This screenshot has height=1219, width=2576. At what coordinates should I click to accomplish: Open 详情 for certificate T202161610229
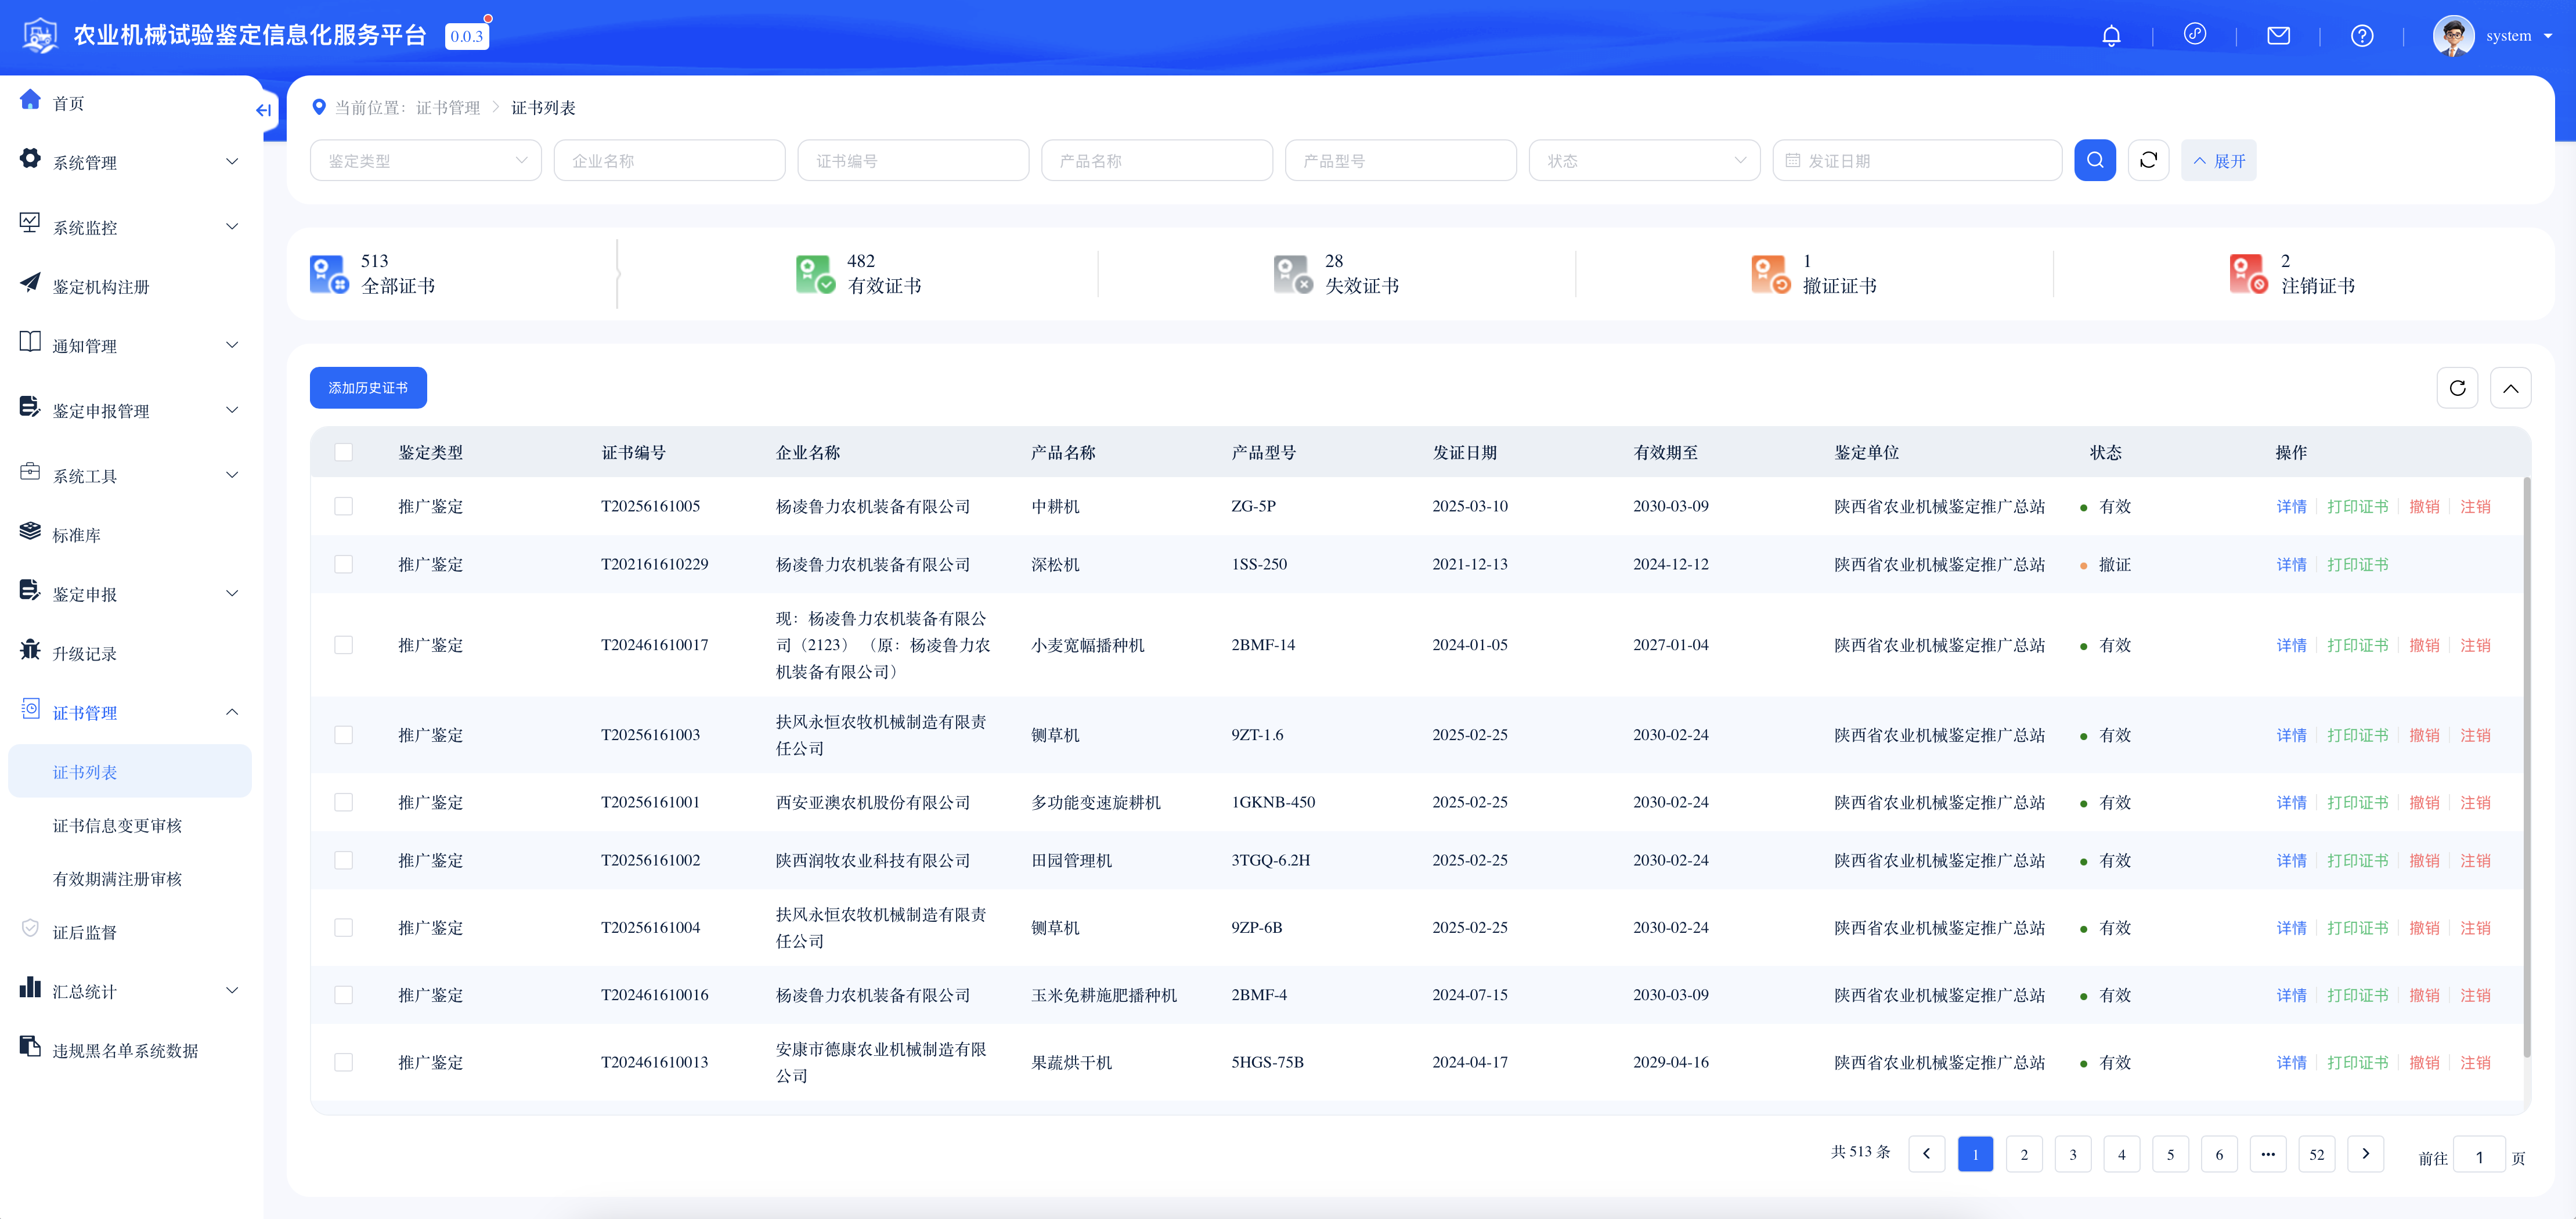[2291, 564]
